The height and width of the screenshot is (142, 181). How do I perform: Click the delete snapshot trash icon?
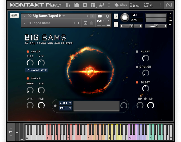point(91,23)
